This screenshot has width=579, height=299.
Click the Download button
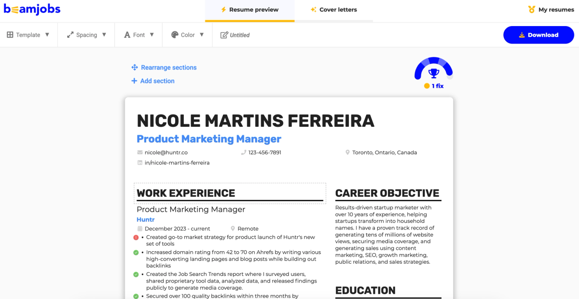538,35
